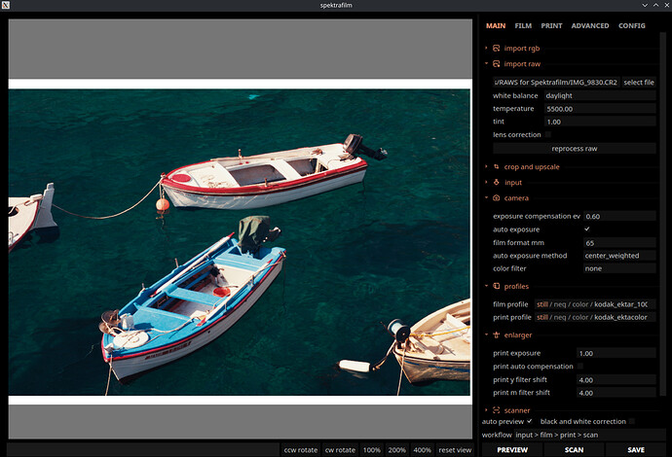Viewport: 672px width, 457px height.
Task: Click the PREVIEW button
Action: (x=512, y=450)
